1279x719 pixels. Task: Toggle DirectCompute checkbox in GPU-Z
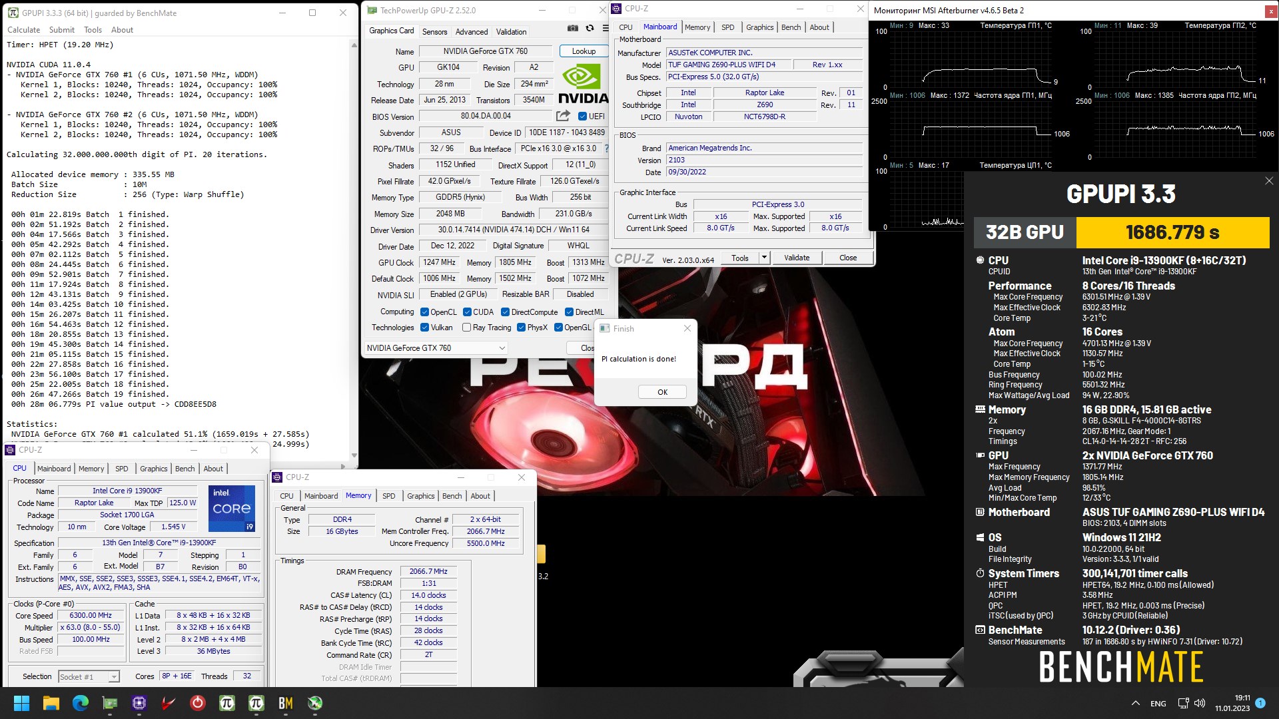[506, 312]
